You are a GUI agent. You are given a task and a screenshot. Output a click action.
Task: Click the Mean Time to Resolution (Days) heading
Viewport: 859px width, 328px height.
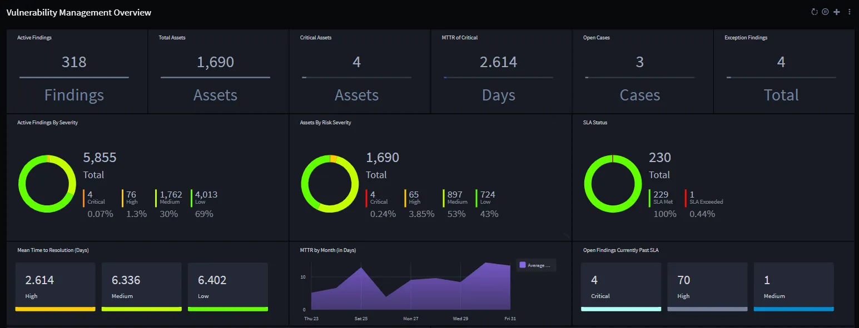(53, 250)
